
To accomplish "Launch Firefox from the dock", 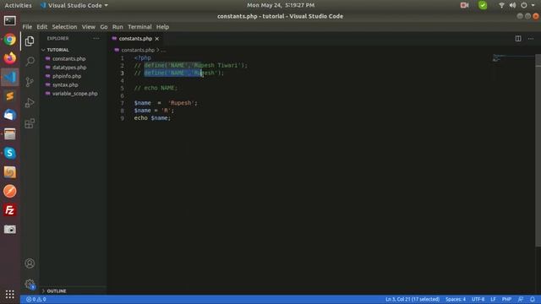I will (x=9, y=58).
